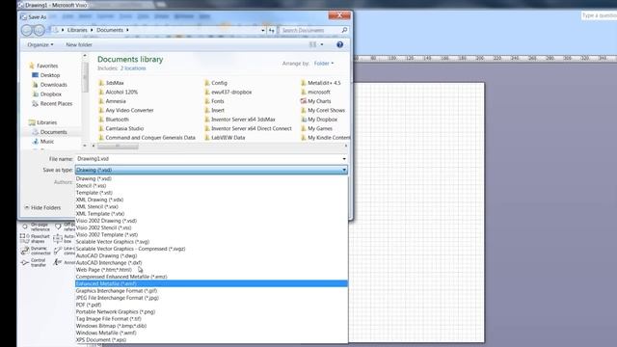
Task: Choose Template (*.vst) file type
Action: (212, 193)
